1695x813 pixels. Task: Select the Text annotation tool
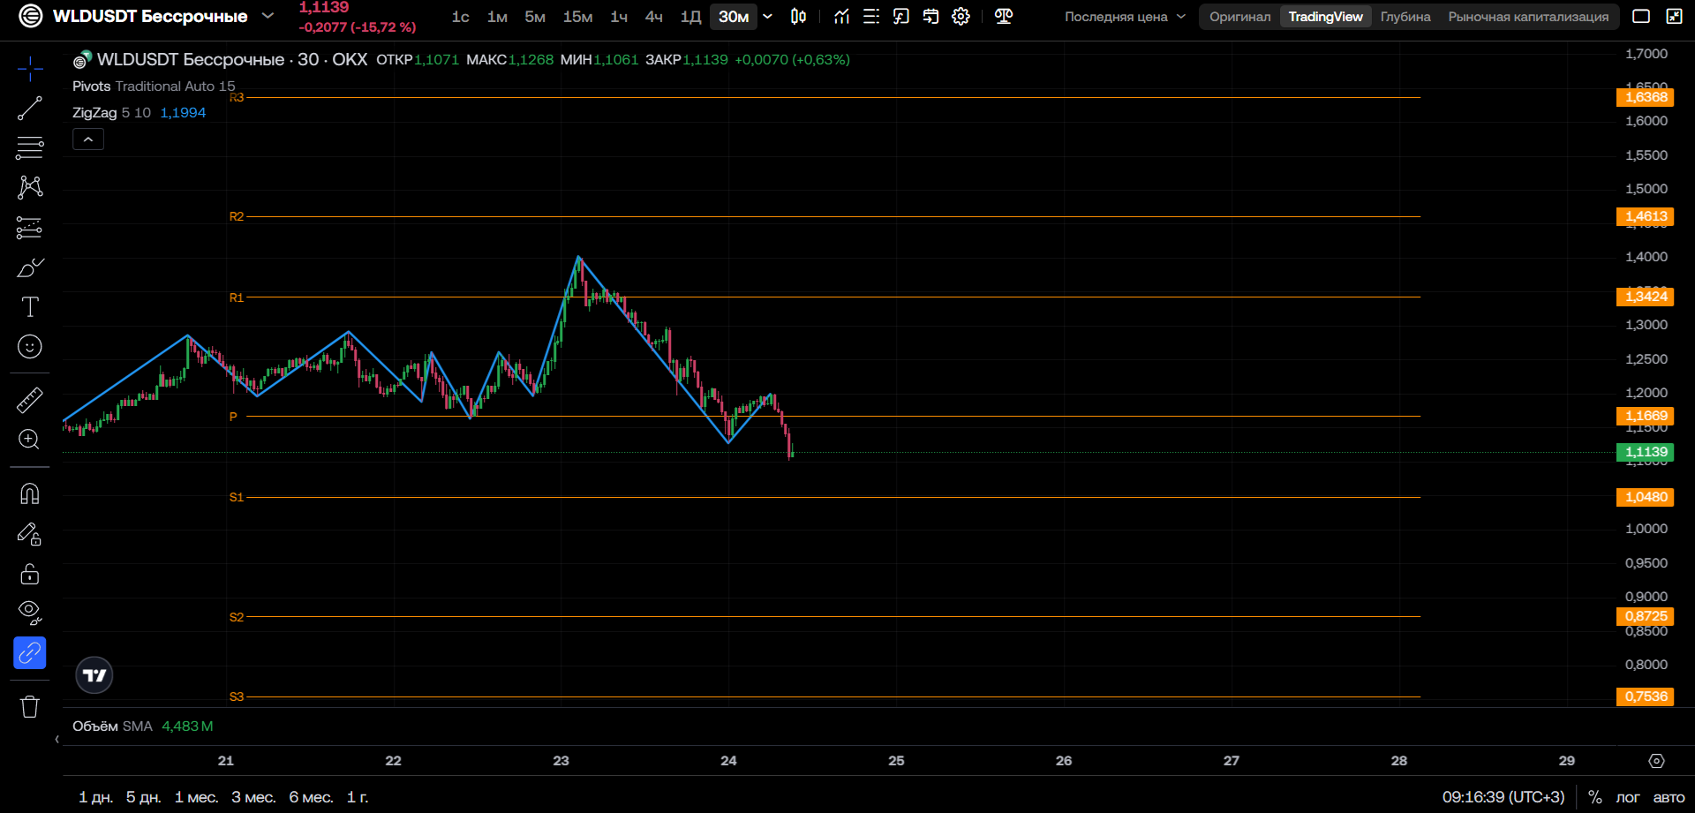29,307
